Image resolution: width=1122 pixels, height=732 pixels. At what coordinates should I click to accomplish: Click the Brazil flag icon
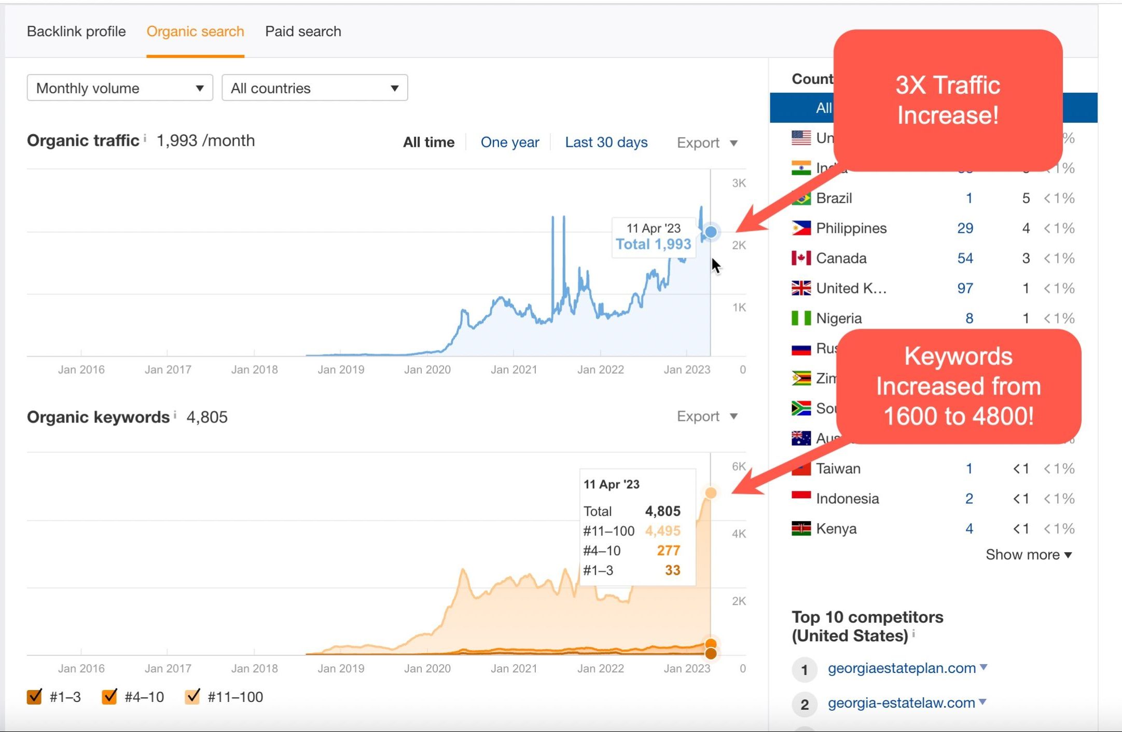click(801, 198)
